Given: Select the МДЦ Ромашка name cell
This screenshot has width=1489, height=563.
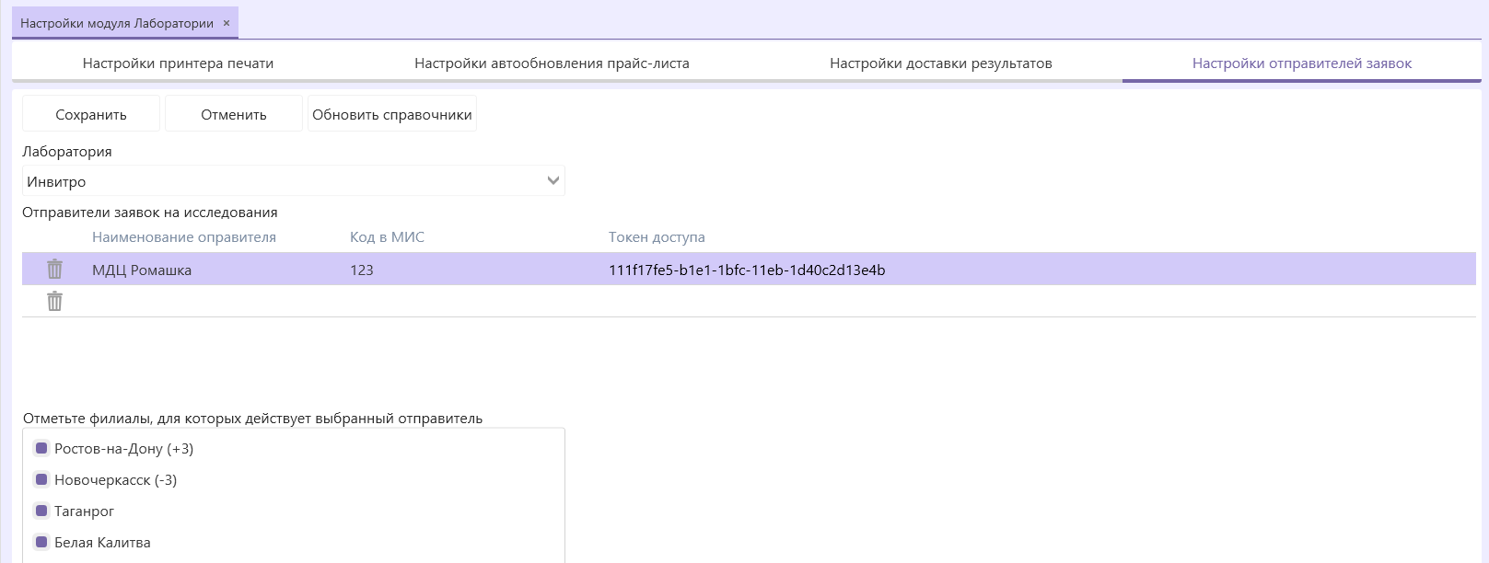Looking at the screenshot, I should tap(142, 270).
